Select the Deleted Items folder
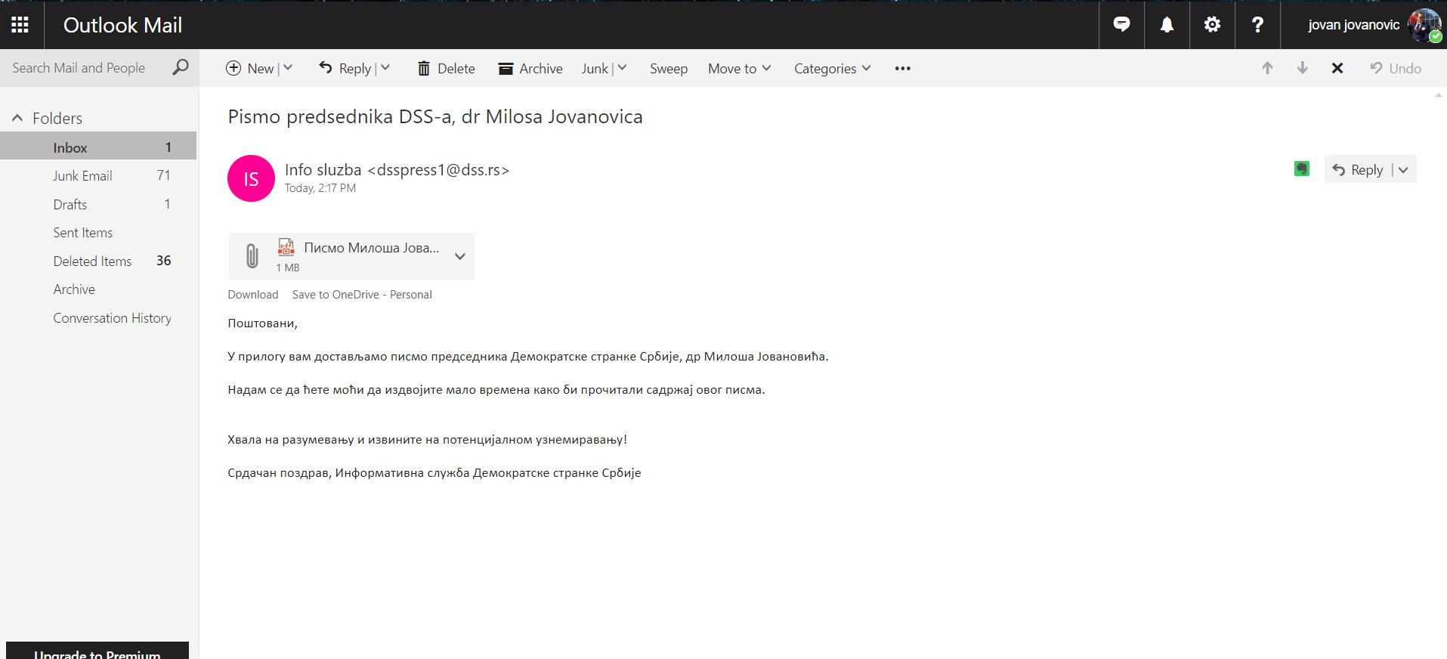The image size is (1447, 659). (x=92, y=261)
